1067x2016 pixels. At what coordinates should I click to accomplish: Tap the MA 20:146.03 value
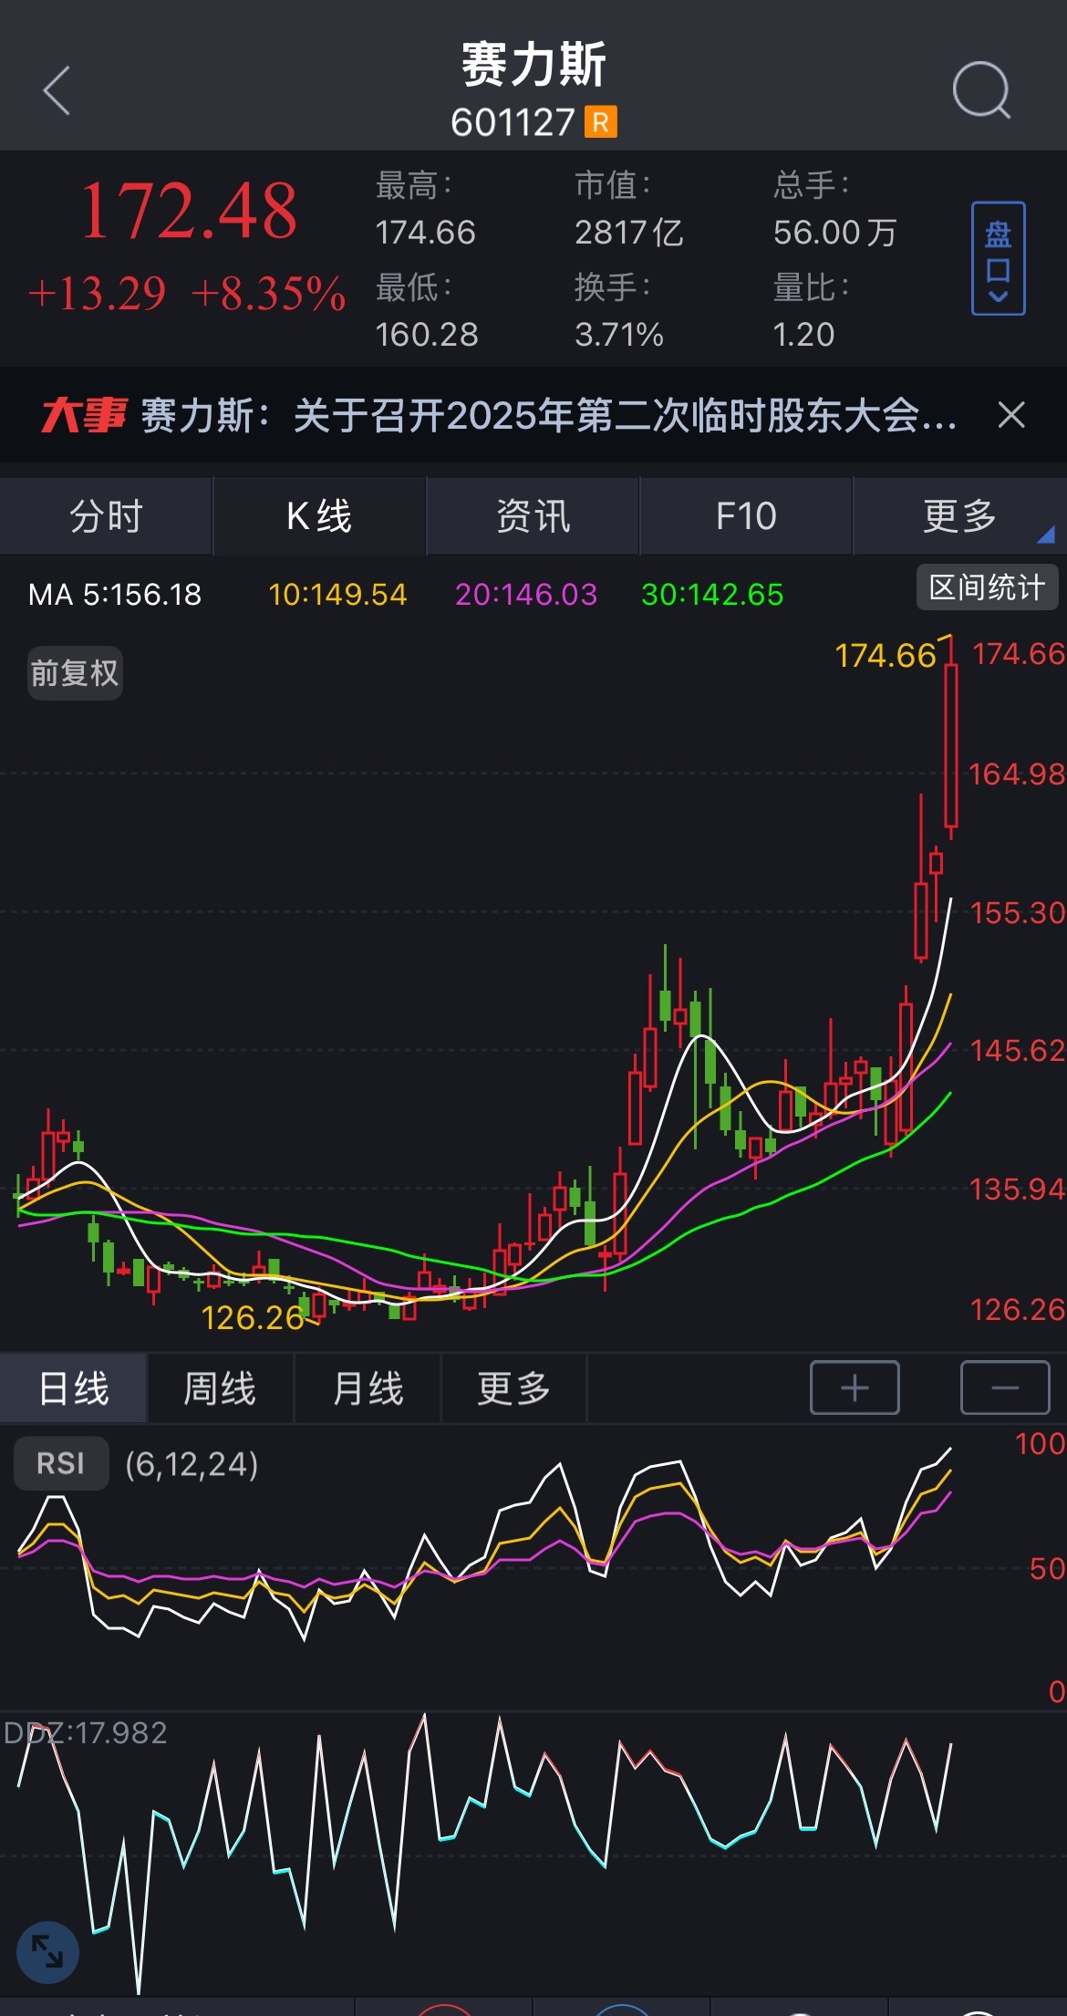tap(526, 595)
